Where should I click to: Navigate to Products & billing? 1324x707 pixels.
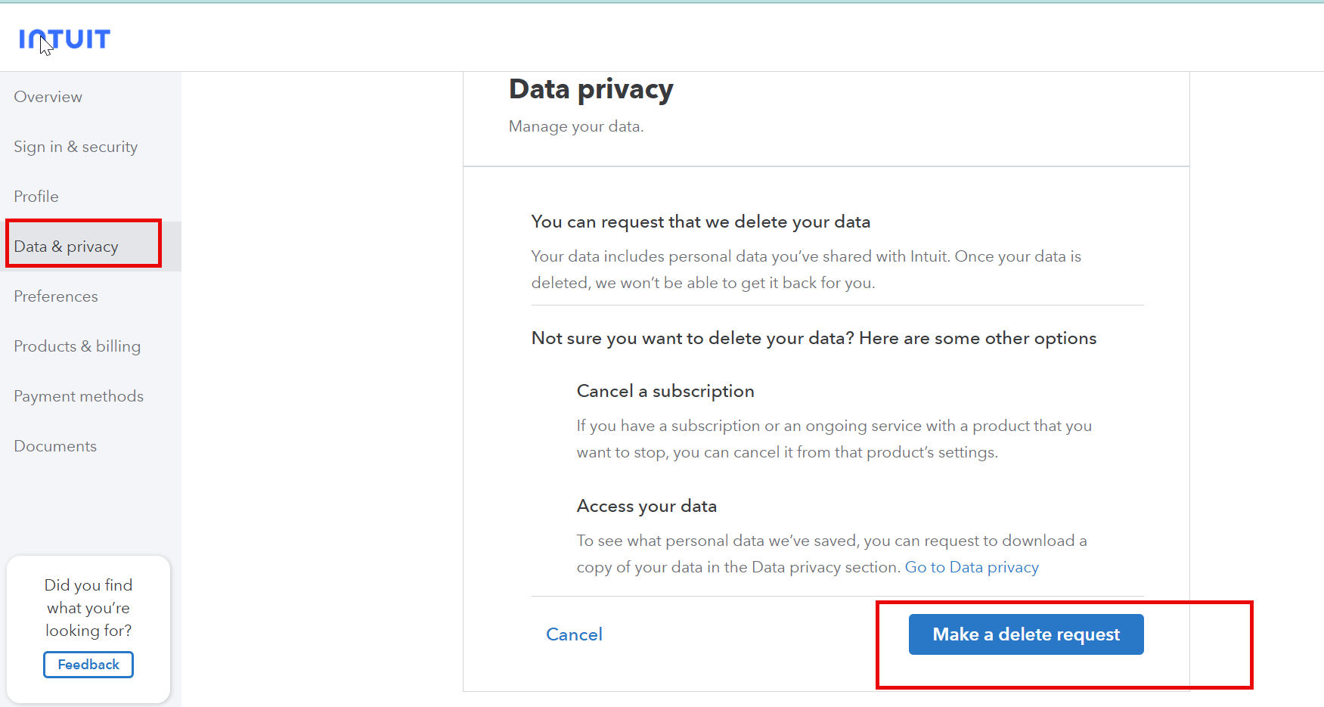[77, 346]
